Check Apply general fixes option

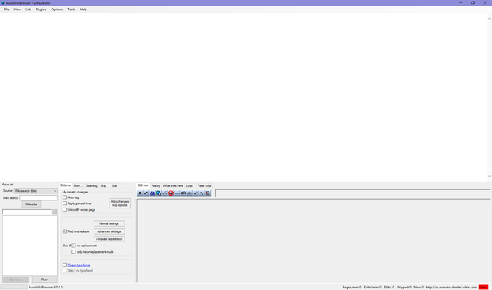pos(64,204)
